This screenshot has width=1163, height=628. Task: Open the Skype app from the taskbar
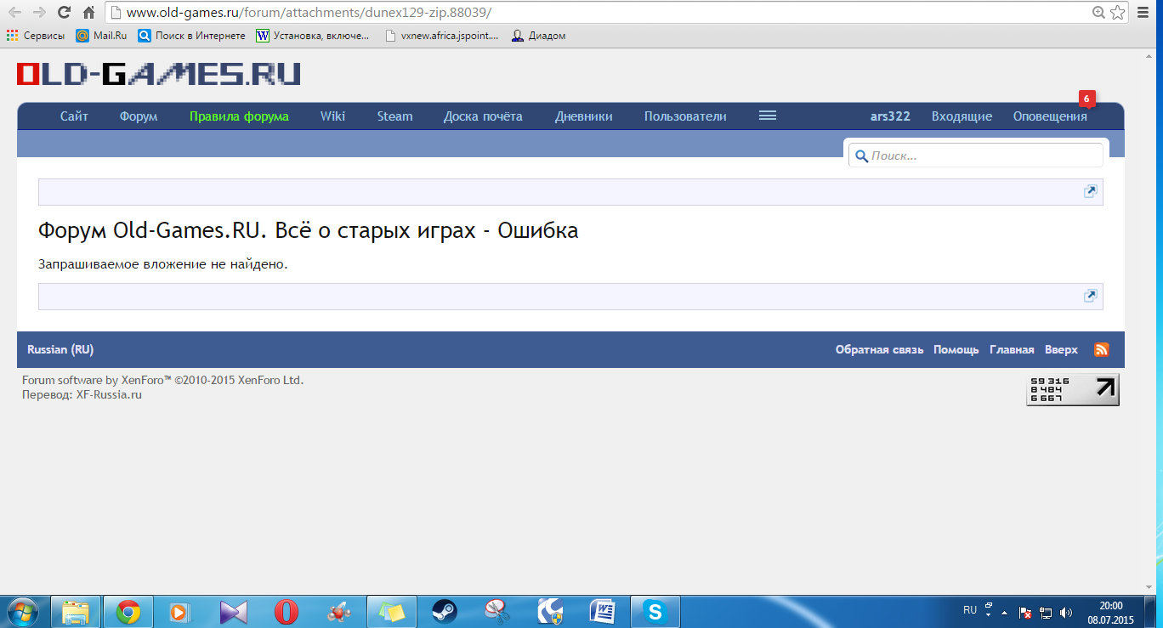click(x=655, y=611)
